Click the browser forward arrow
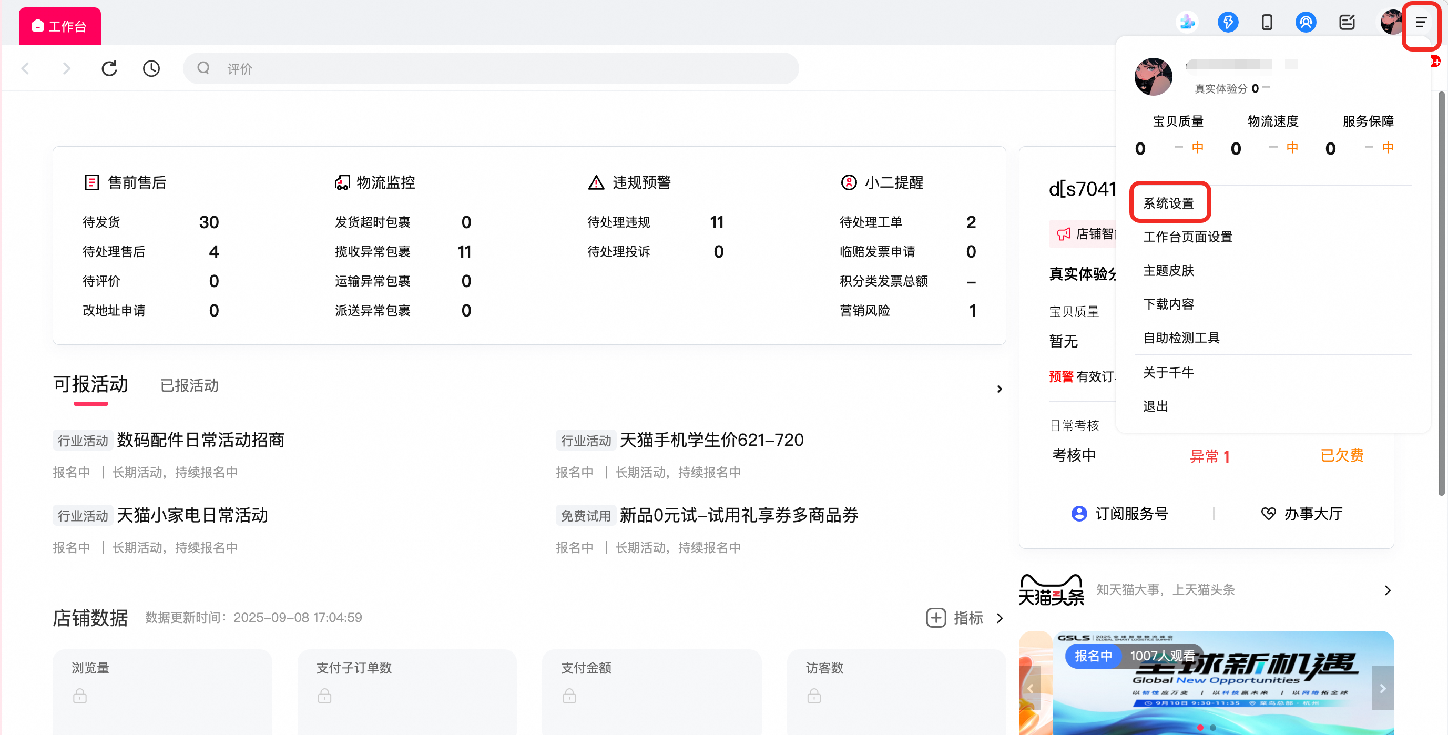Viewport: 1448px width, 735px height. pyautogui.click(x=66, y=68)
